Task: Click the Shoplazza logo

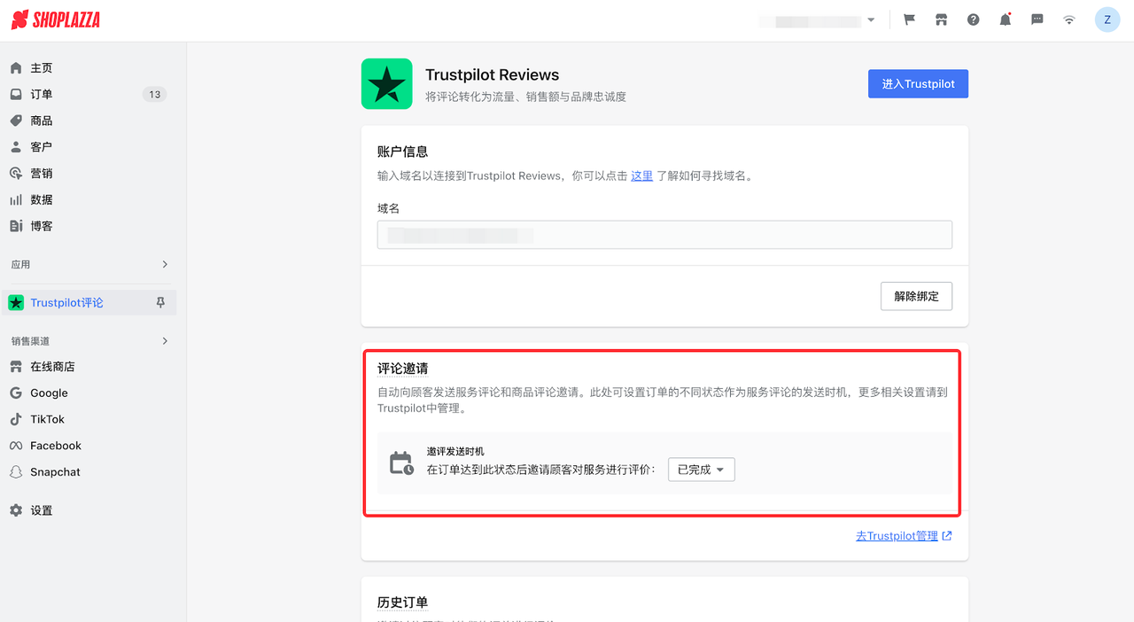Action: tap(54, 19)
